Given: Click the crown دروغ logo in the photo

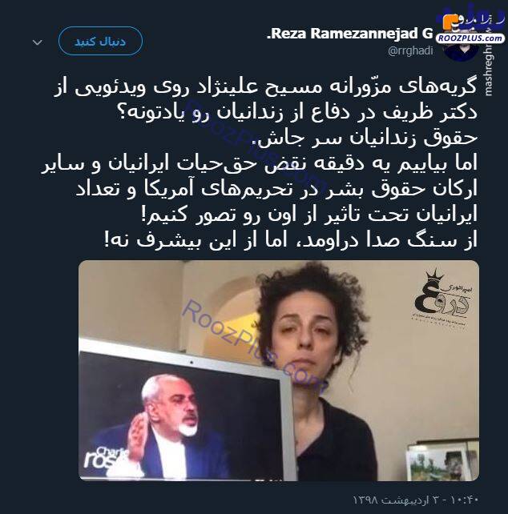Looking at the screenshot, I should [x=441, y=298].
